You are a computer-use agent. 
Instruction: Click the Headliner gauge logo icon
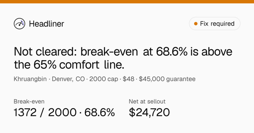pyautogui.click(x=20, y=24)
